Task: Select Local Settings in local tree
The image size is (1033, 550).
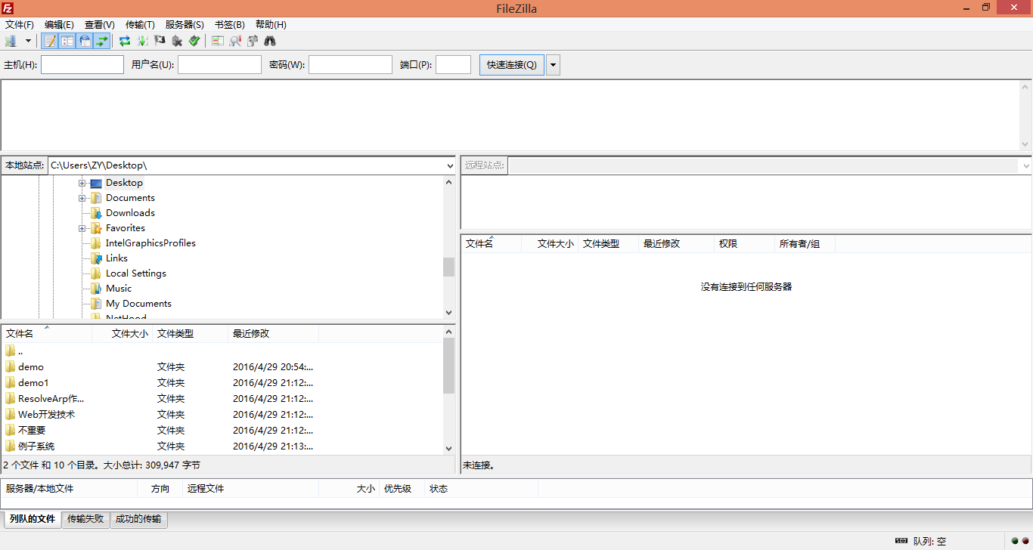Action: click(x=136, y=273)
